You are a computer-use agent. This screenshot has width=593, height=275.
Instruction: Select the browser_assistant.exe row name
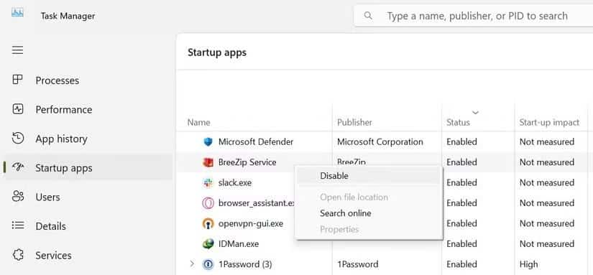[257, 203]
